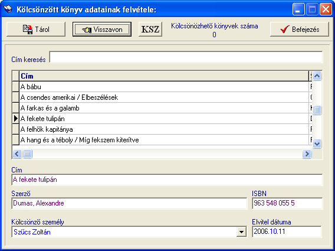This screenshot has height=251, width=335.
Task: Click the book icon in title bar
Action: coord(8,9)
